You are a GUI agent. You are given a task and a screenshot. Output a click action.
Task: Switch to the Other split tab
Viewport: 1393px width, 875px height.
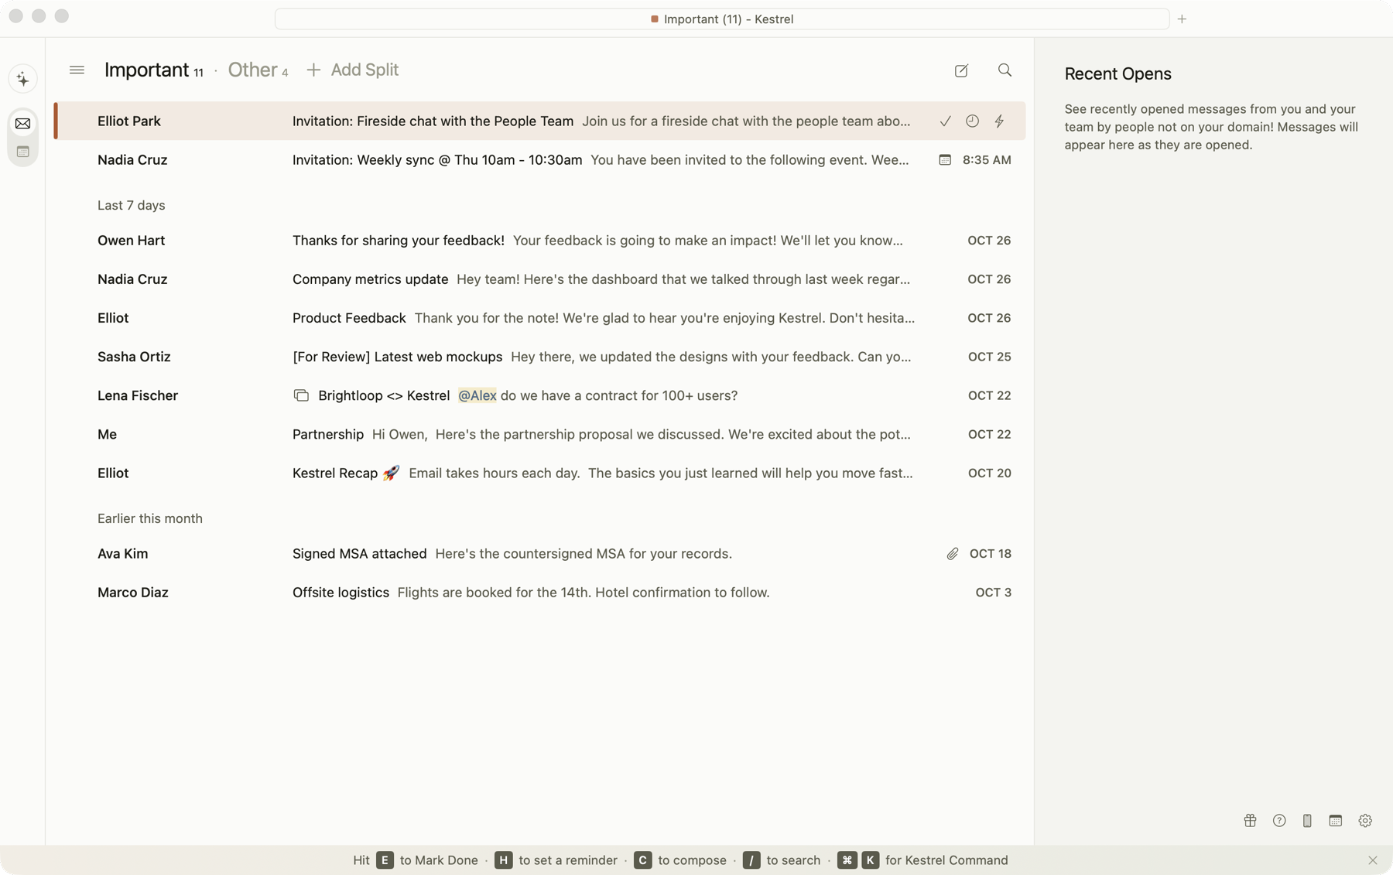[258, 70]
